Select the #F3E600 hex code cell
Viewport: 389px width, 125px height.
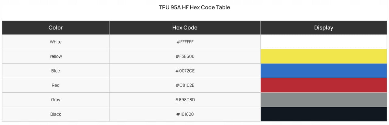tap(185, 56)
